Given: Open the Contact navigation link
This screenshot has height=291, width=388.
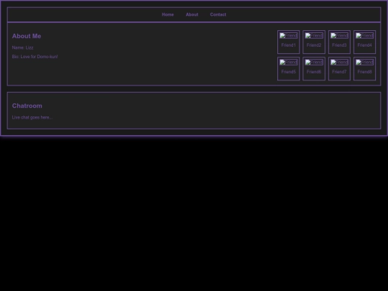Looking at the screenshot, I should tap(218, 14).
